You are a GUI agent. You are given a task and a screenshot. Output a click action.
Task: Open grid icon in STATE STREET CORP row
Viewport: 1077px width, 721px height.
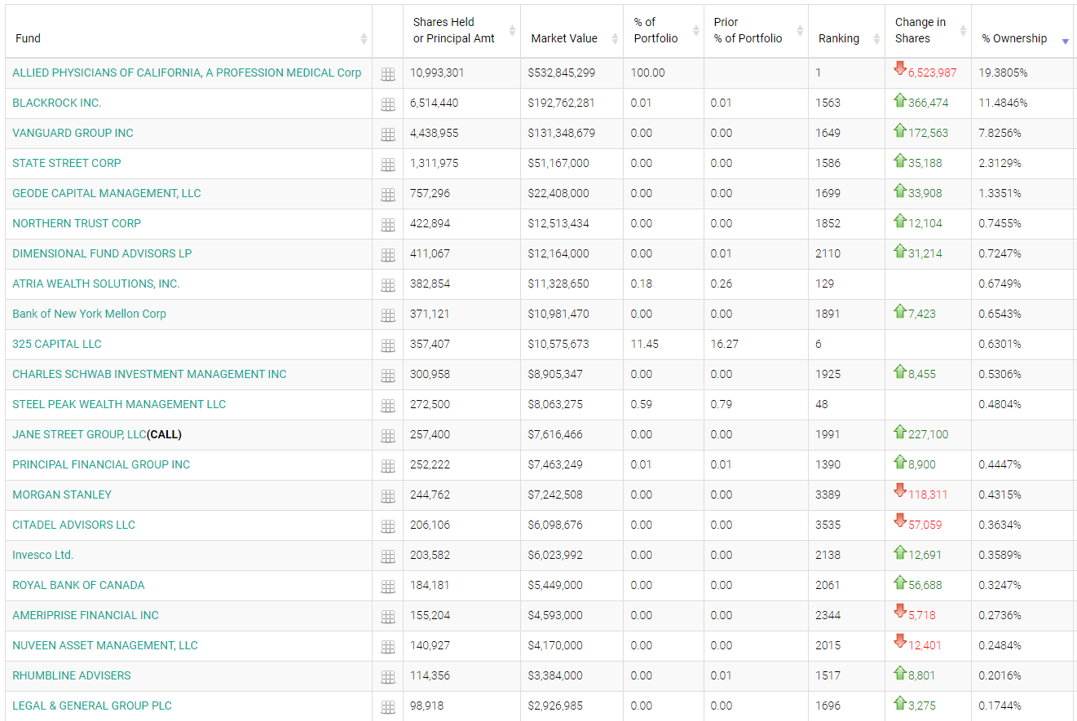[x=388, y=165]
